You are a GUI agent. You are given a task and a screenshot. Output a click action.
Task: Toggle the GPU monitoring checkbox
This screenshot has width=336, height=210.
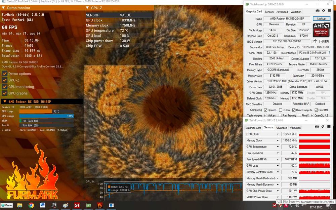[x=4, y=87]
